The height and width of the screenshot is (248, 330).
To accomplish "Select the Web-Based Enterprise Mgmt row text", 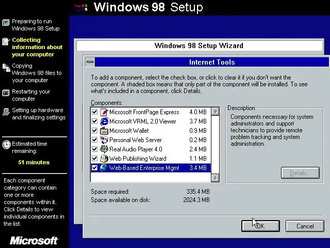I will (x=144, y=167).
